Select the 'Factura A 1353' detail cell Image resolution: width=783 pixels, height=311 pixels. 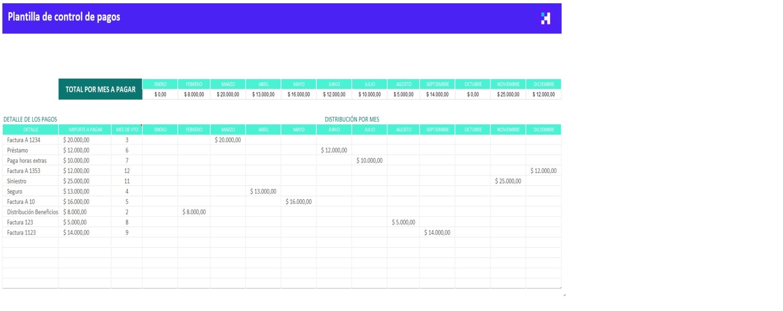point(31,171)
